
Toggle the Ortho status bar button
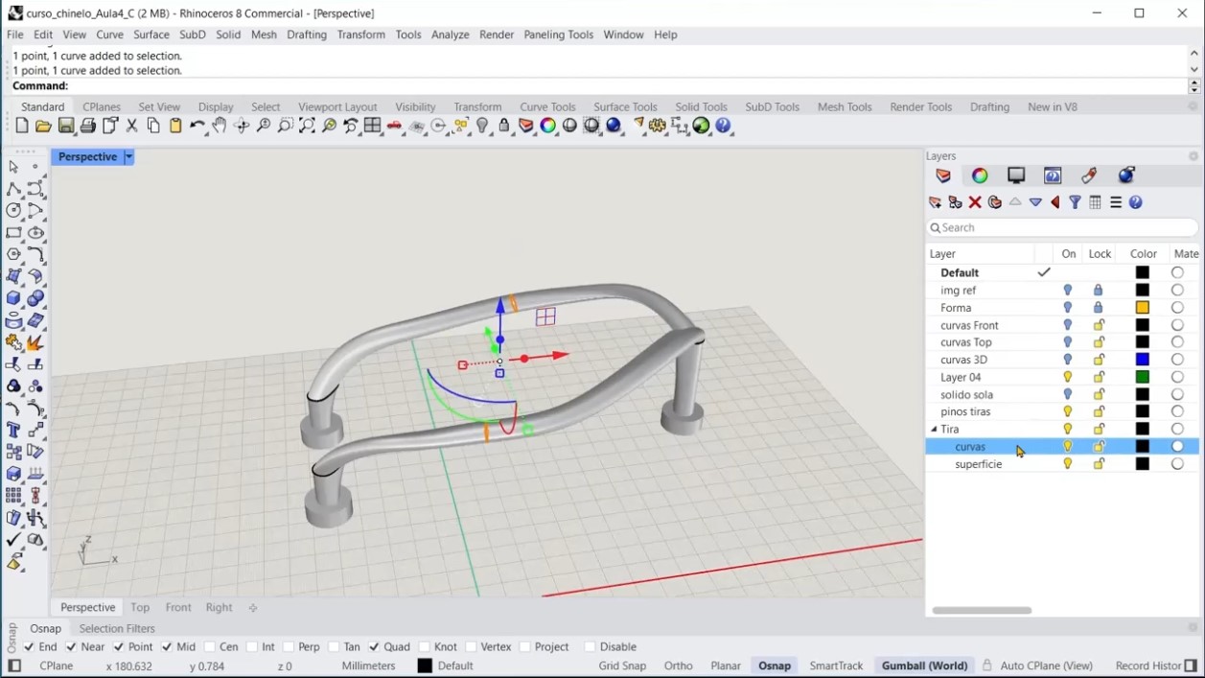[x=678, y=666]
